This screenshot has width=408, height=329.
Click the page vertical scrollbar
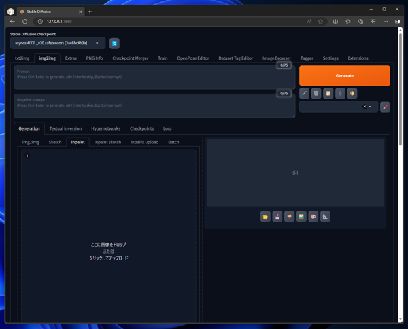click(401, 88)
